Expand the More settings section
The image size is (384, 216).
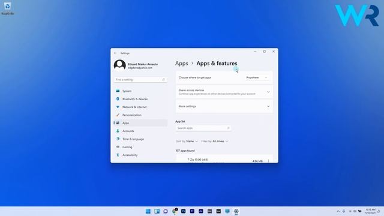coord(224,106)
